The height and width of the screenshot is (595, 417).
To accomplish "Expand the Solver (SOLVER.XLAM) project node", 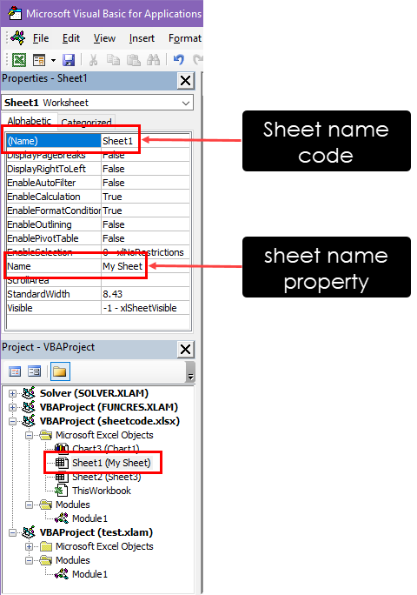I will click(12, 393).
